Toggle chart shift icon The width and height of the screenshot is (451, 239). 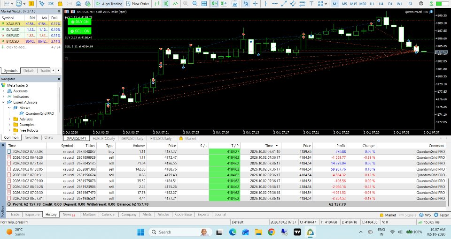[x=223, y=3]
